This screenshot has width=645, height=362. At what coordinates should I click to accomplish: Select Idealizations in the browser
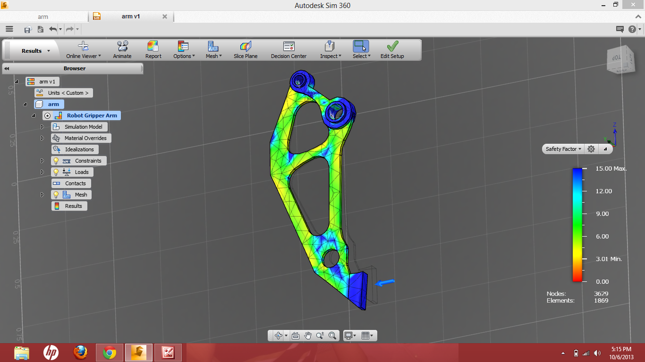pos(75,149)
